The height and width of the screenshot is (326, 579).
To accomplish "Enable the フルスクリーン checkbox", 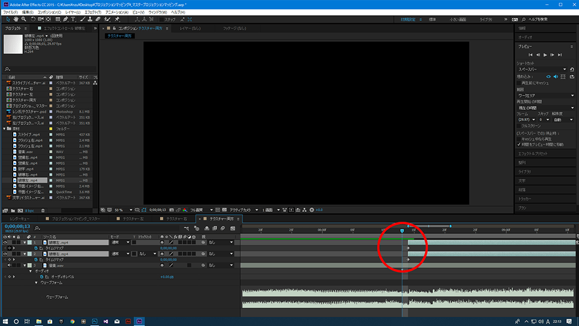I will tap(519, 126).
